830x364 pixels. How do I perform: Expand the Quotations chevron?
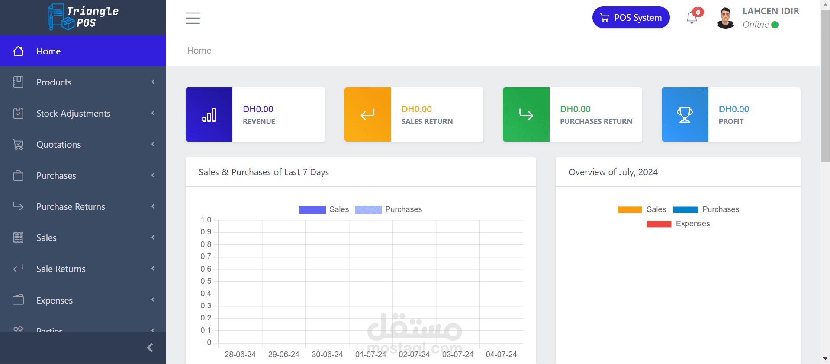[x=153, y=144]
